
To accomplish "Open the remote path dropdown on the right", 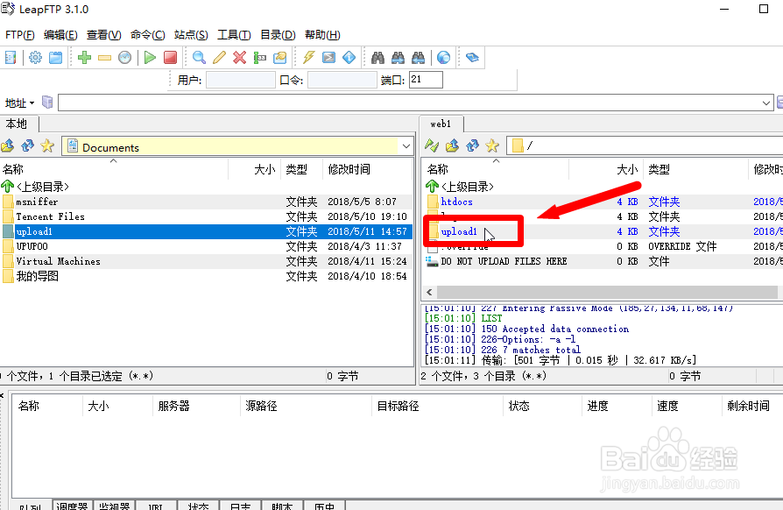I will click(779, 145).
